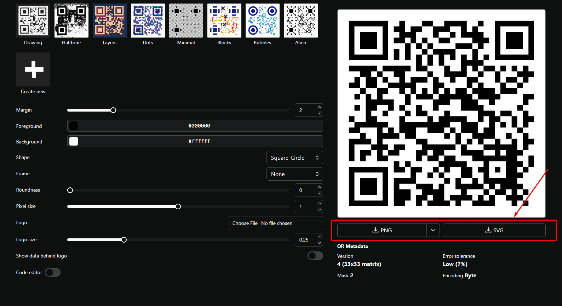Increase Logo size with up stepper

(320, 237)
